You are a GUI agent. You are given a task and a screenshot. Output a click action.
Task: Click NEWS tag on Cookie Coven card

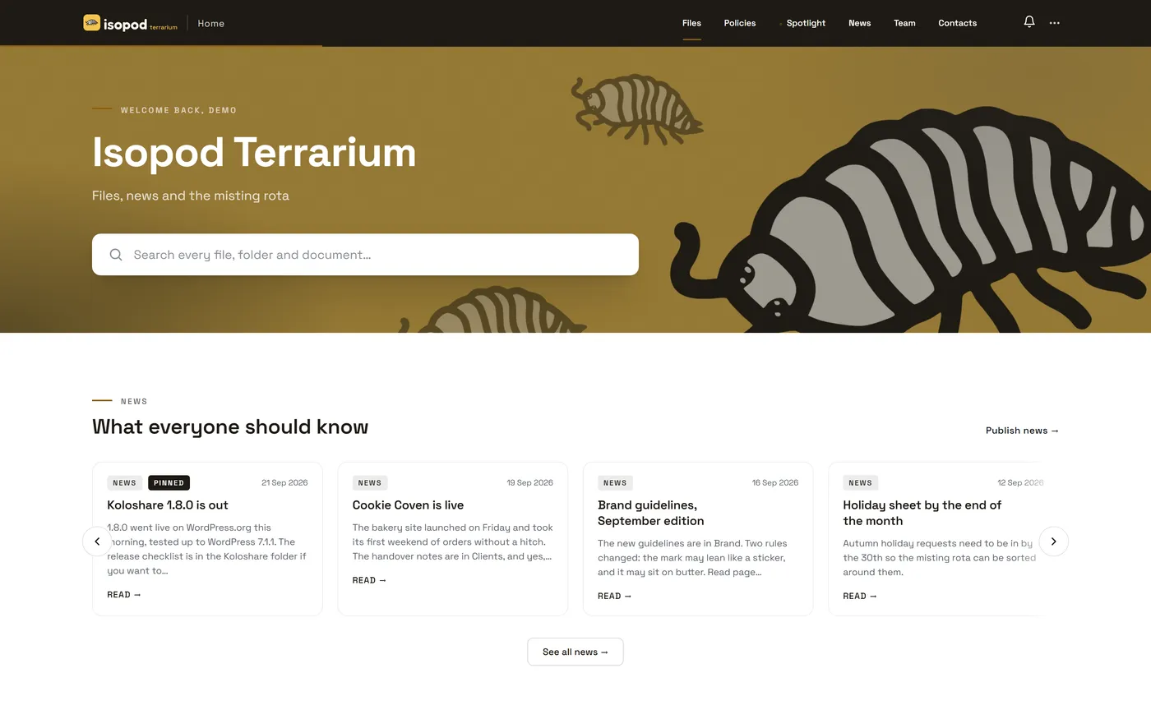point(370,483)
